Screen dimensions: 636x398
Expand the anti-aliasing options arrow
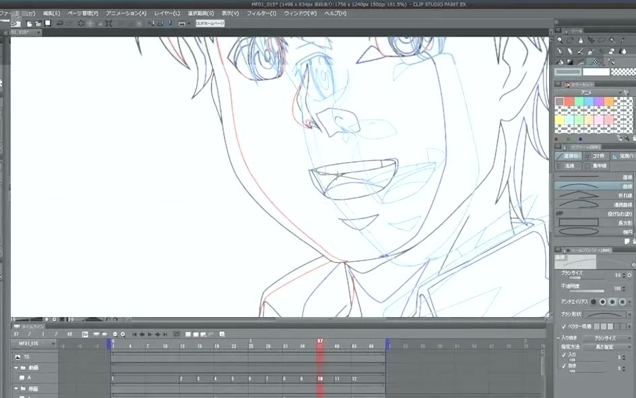(x=629, y=302)
